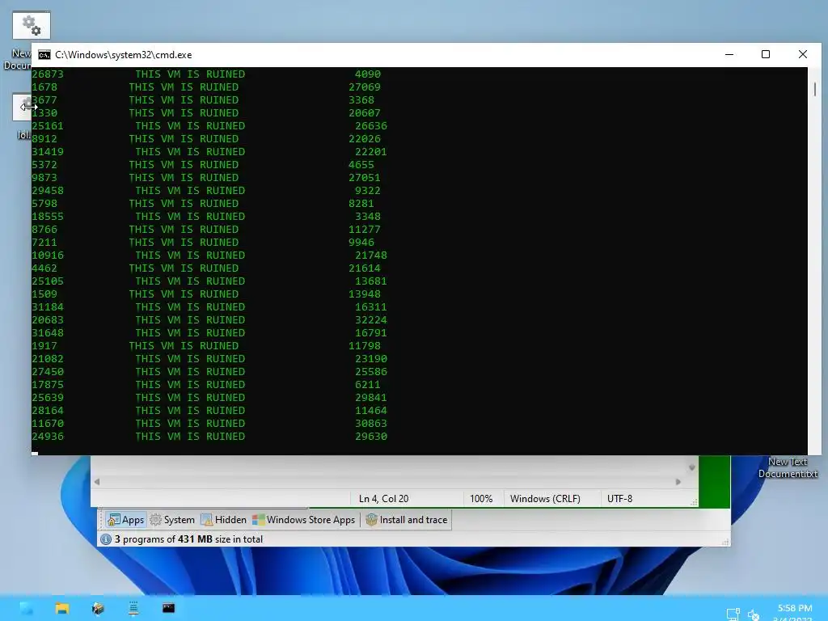
Task: Open the cmd.exe title bar system icon
Action: point(44,55)
